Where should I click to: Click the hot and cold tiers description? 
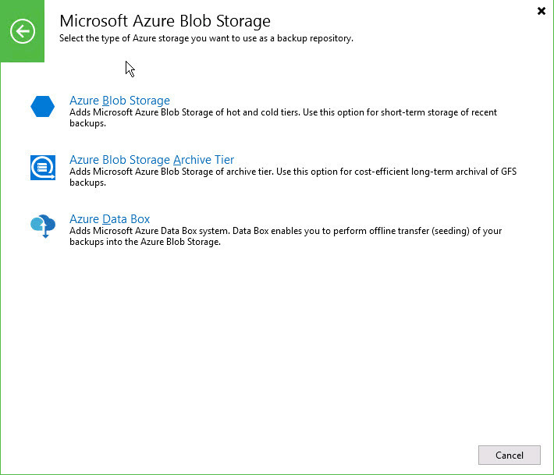(283, 118)
